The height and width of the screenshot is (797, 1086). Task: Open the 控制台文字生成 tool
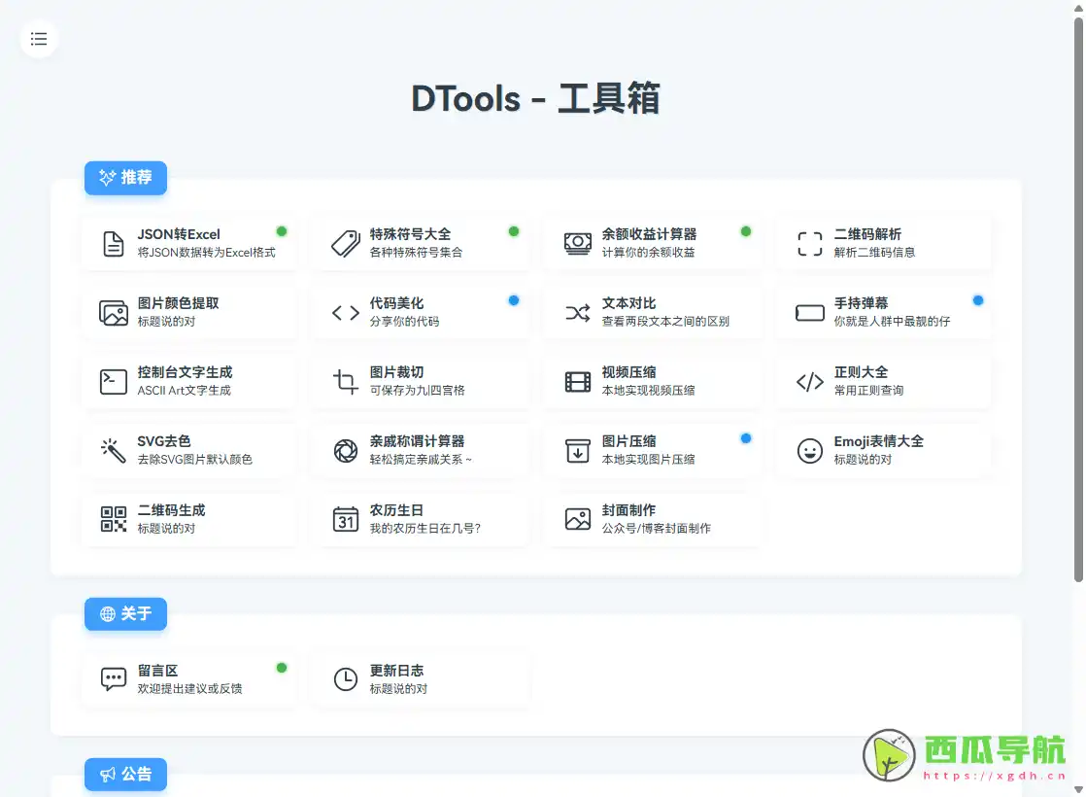[188, 381]
